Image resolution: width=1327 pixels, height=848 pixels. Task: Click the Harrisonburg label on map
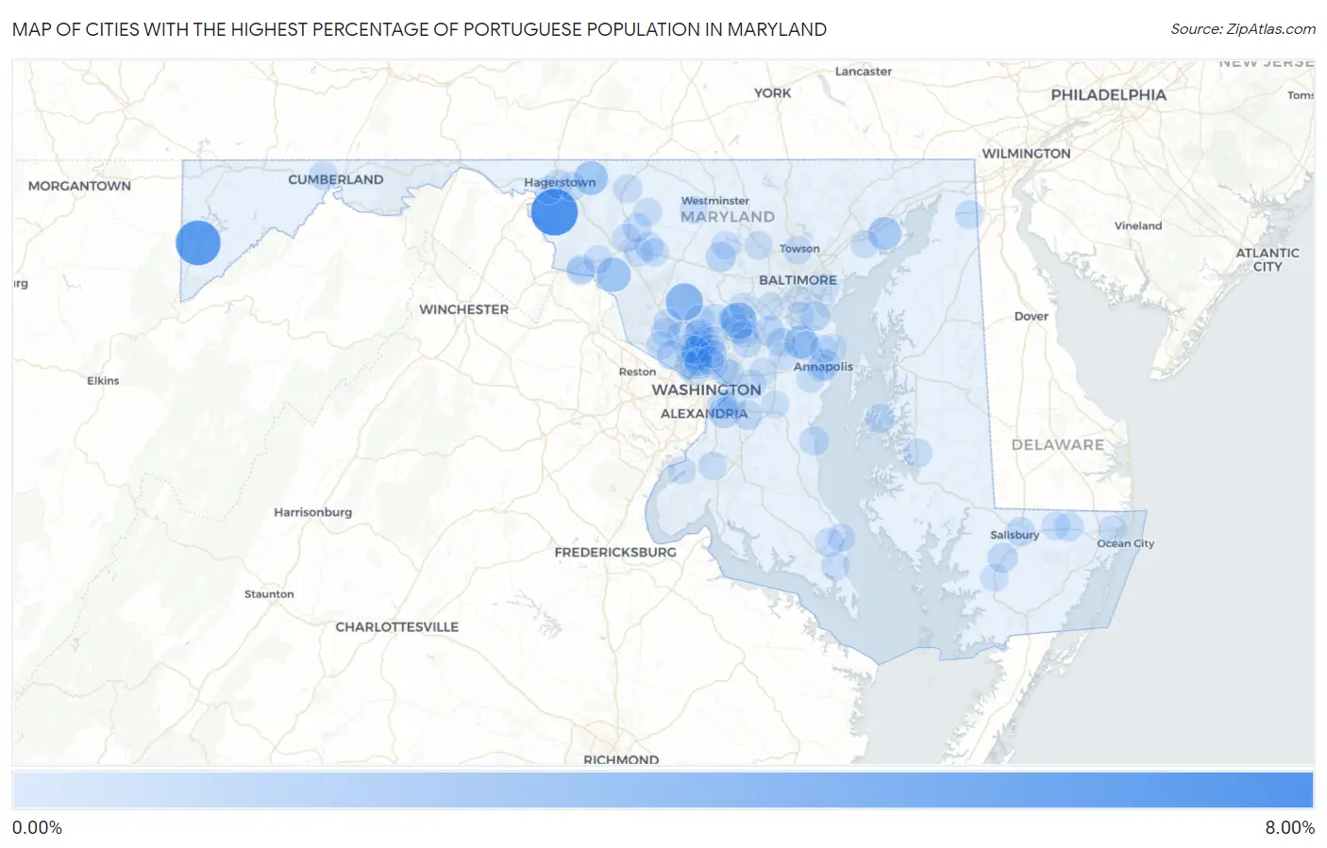pos(312,512)
